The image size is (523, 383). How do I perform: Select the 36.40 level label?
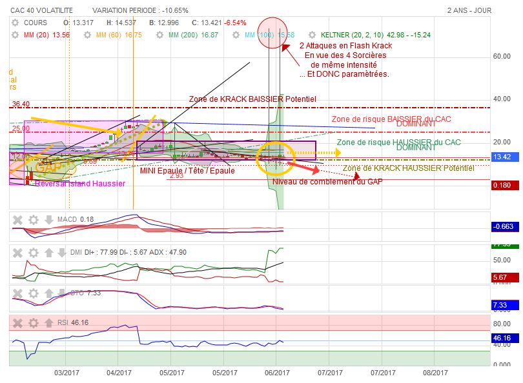(21, 104)
